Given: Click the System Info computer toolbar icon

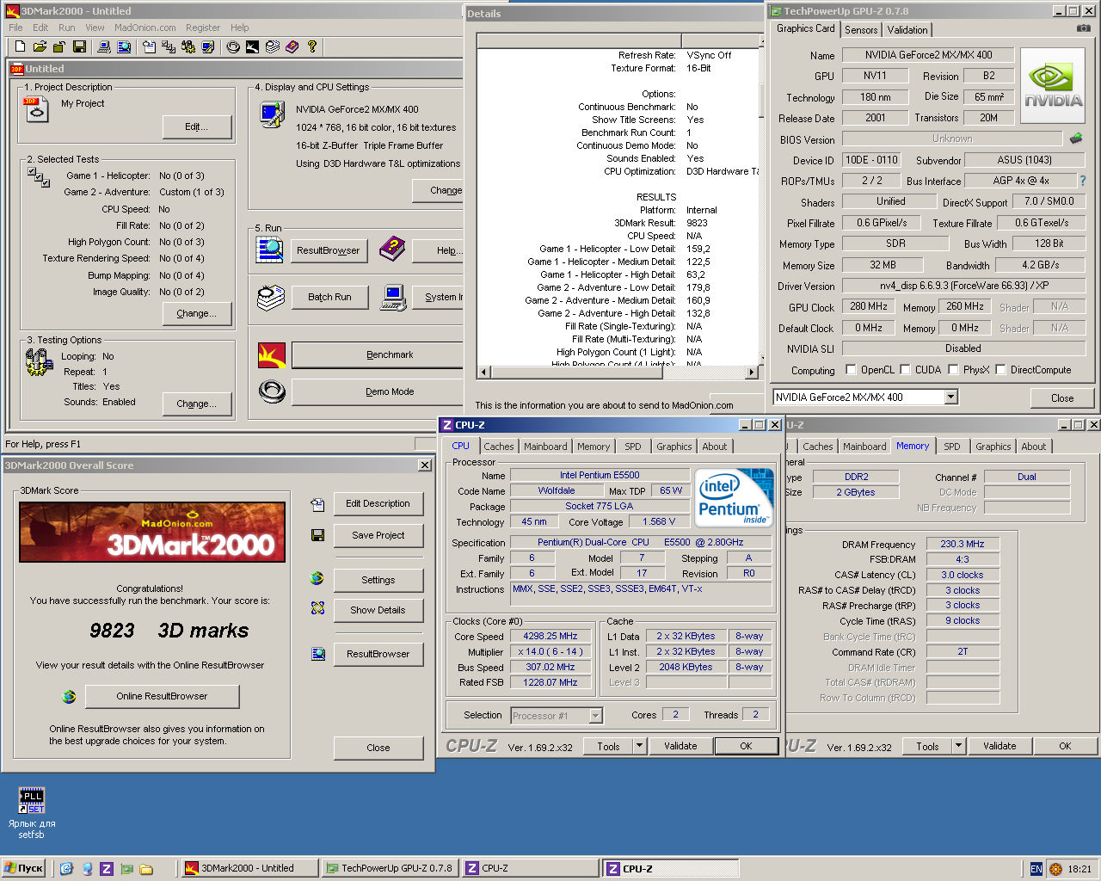Looking at the screenshot, I should [x=103, y=46].
